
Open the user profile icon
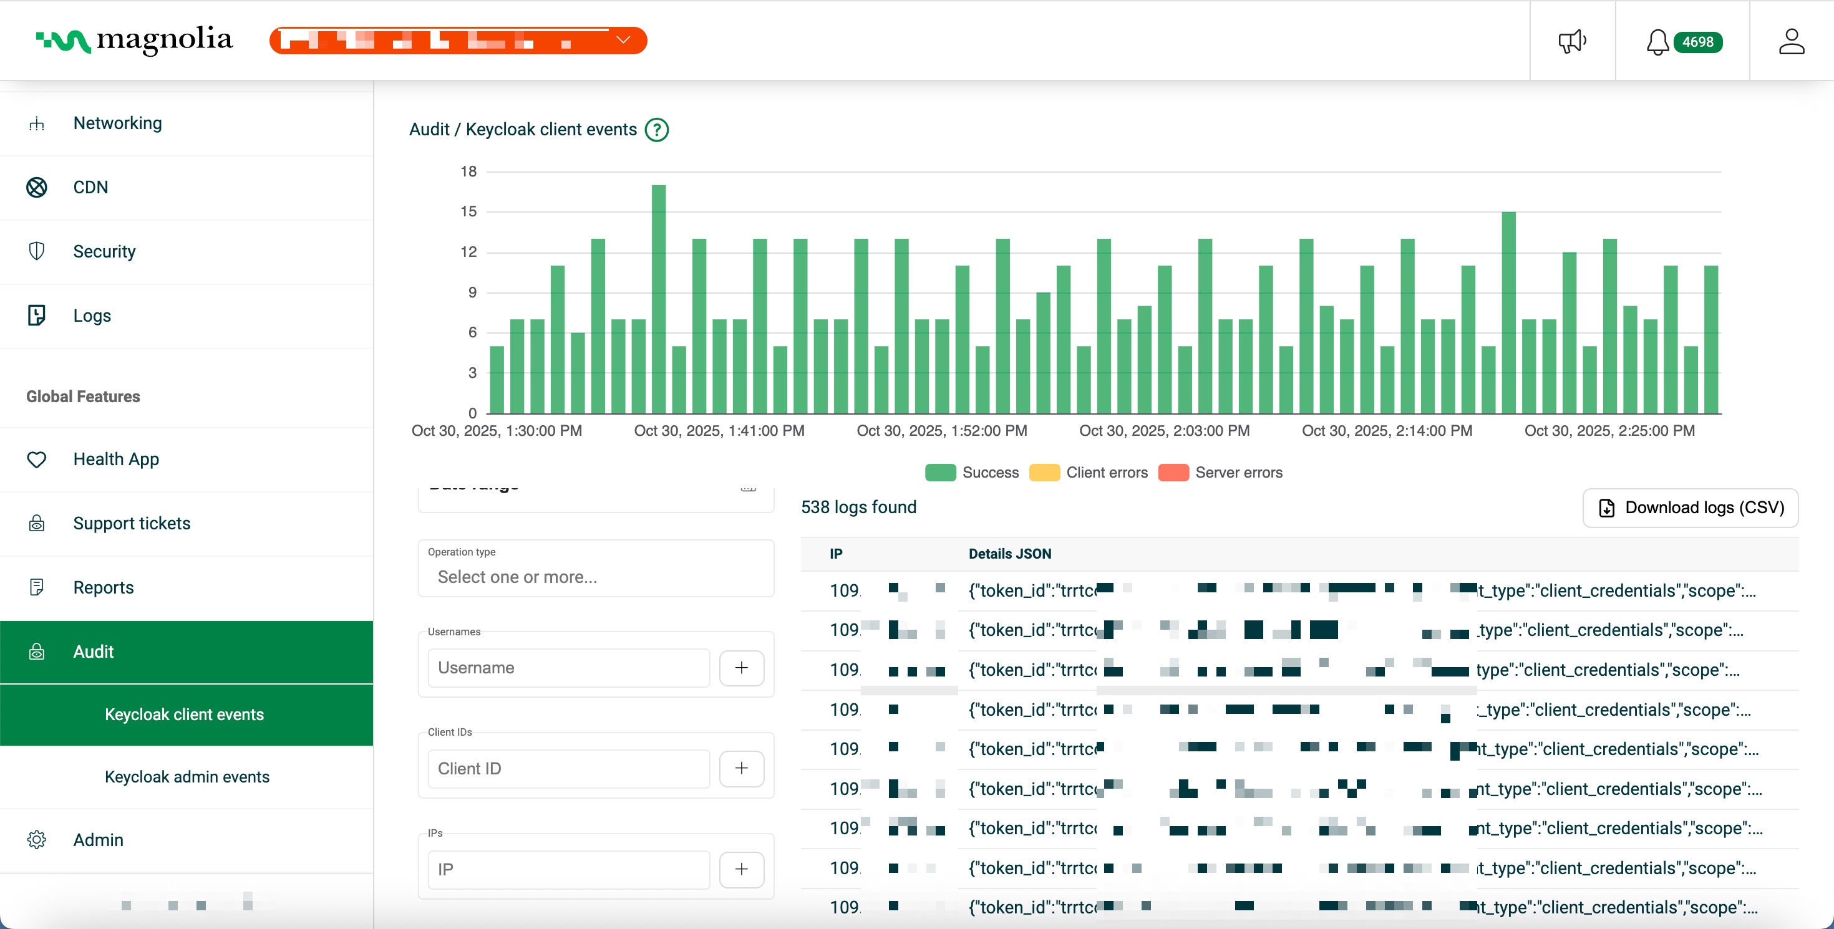tap(1792, 41)
